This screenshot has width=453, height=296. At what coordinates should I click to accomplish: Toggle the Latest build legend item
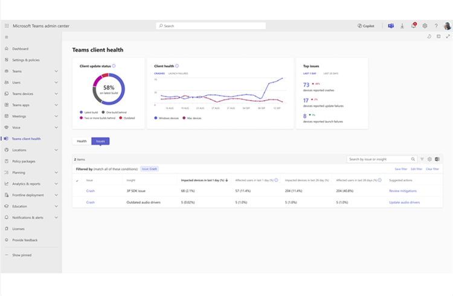89,112
